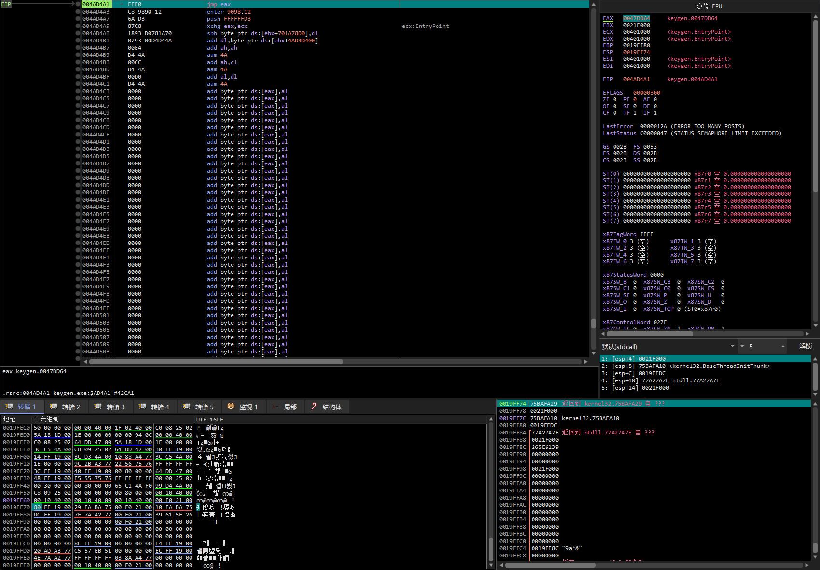Click the registers panel horizontal scrollbar thumb
This screenshot has height=570, width=820.
[650, 334]
